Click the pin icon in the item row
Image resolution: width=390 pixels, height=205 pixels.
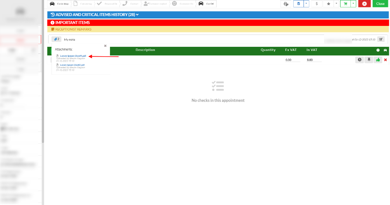click(x=369, y=60)
